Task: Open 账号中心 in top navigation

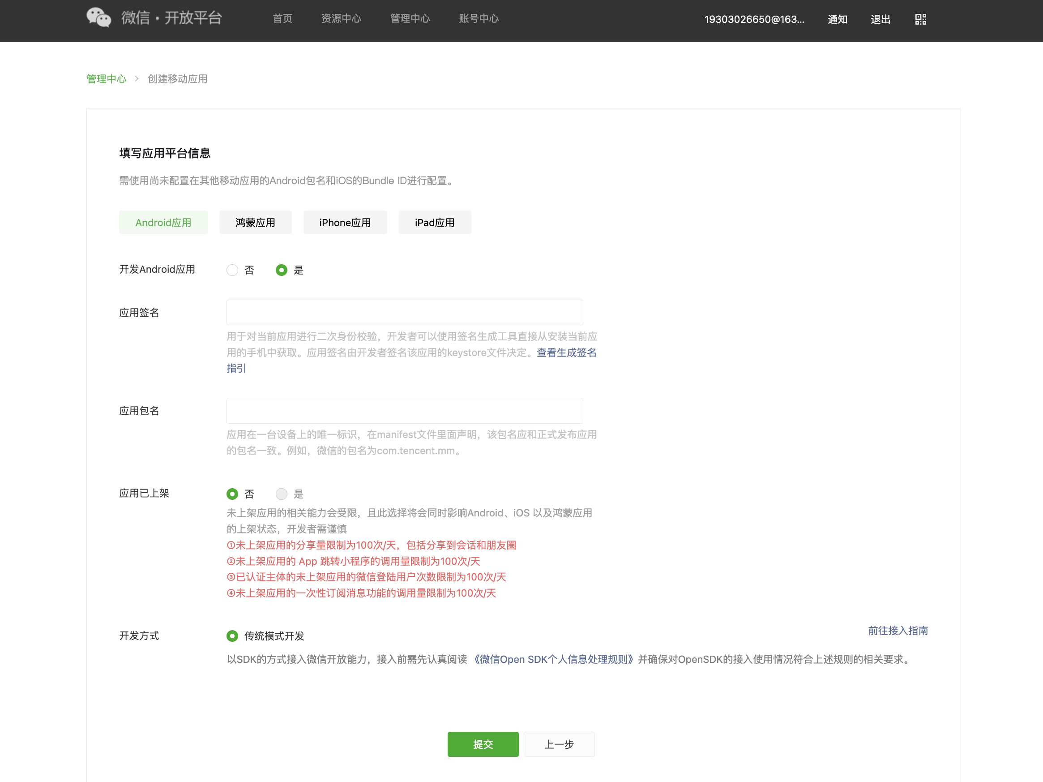Action: tap(479, 18)
